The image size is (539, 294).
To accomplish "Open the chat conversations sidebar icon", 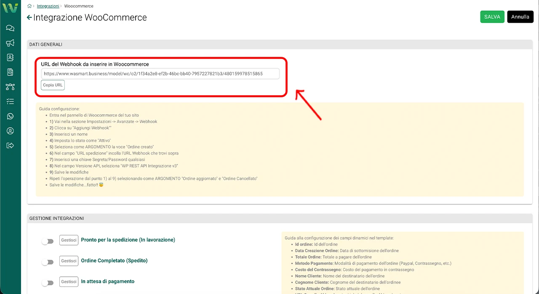I will [10, 28].
